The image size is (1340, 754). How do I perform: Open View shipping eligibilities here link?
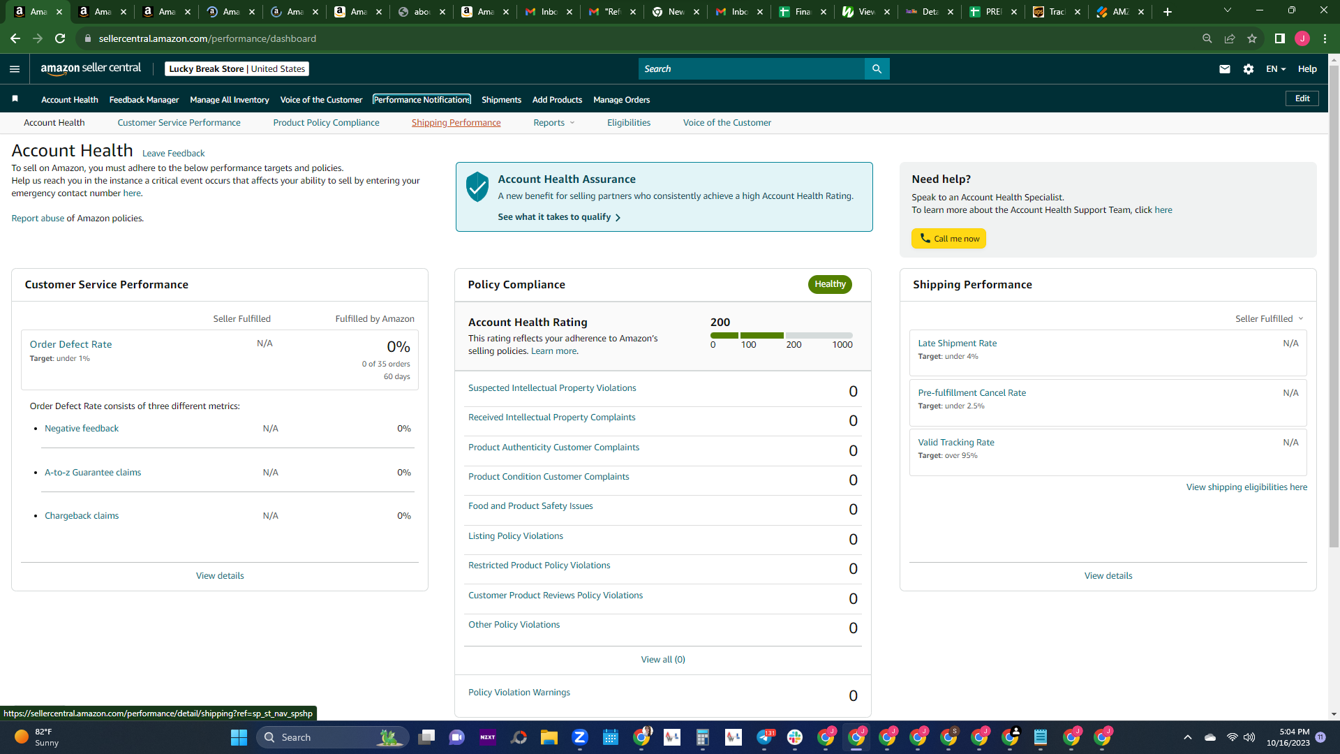tap(1246, 487)
